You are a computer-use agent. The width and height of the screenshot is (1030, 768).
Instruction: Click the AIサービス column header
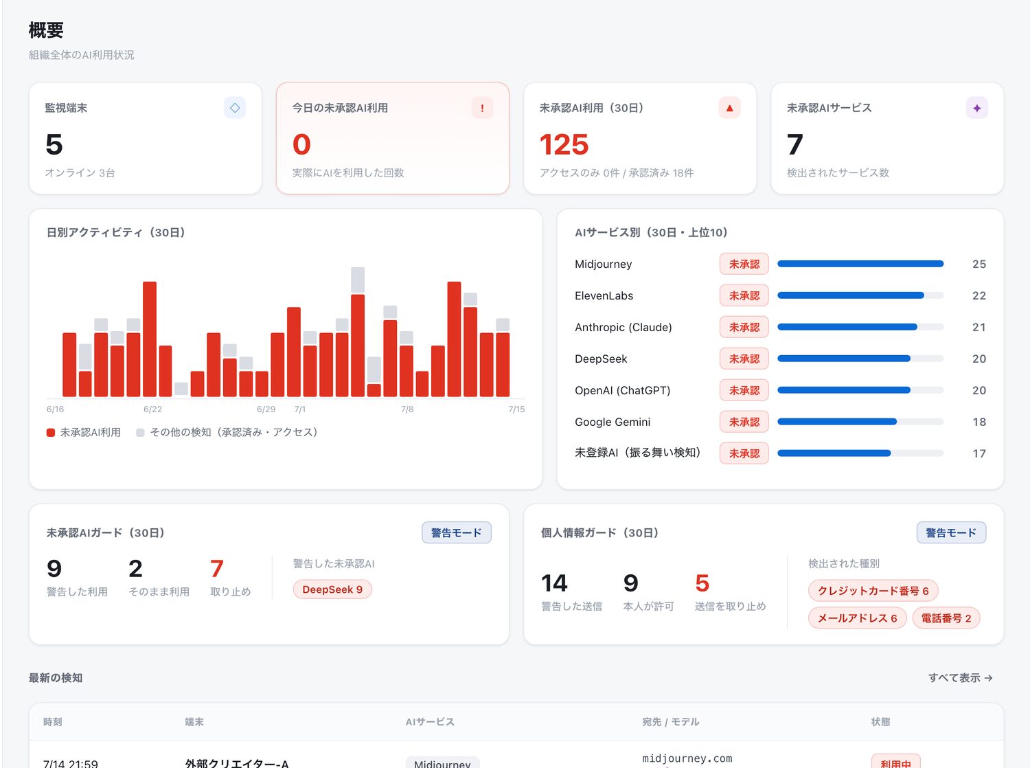coord(430,722)
